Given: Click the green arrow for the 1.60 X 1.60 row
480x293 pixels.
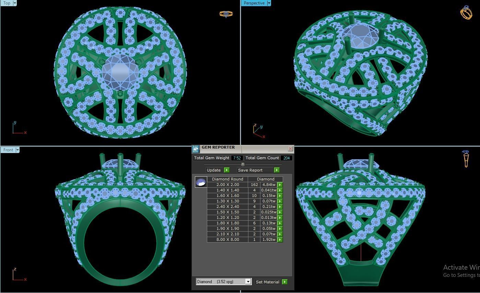Looking at the screenshot, I should (x=280, y=196).
